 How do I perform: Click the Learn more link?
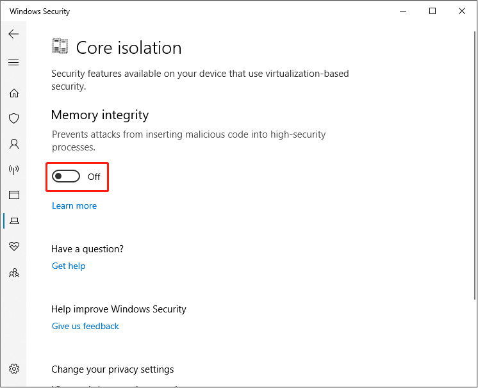click(74, 206)
